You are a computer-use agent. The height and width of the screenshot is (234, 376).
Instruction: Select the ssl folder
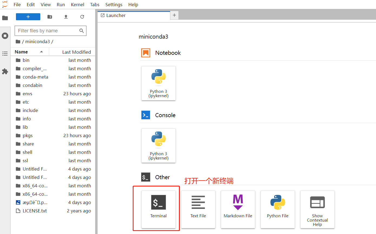53,161
